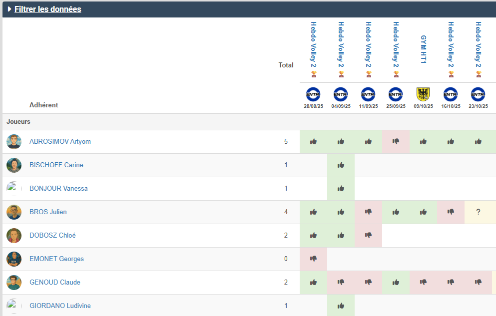Expand the Filtrer les données panel

(x=47, y=9)
